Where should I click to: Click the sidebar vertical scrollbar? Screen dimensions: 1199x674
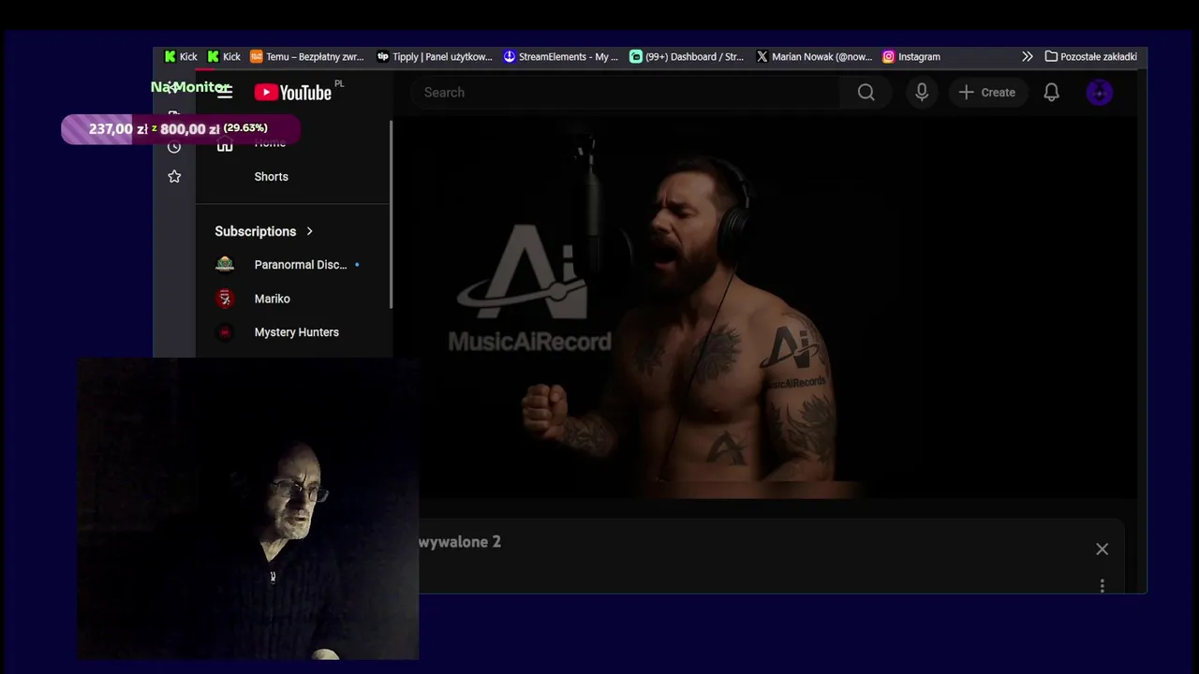pos(391,215)
